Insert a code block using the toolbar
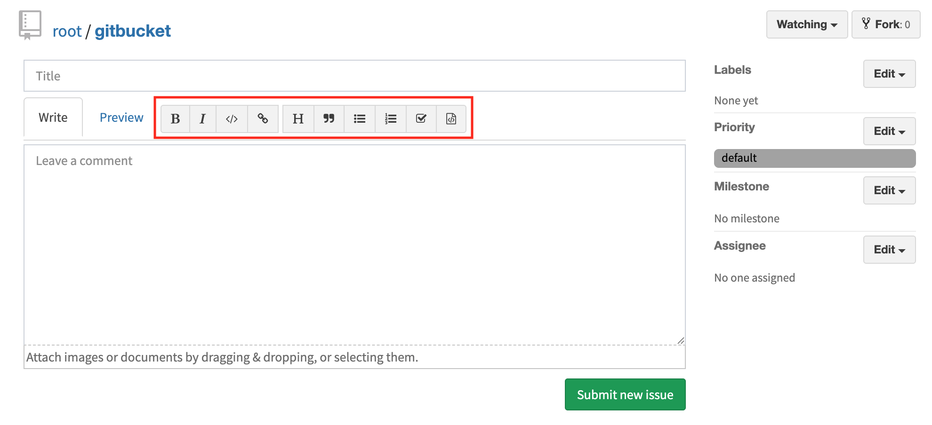 pyautogui.click(x=451, y=118)
